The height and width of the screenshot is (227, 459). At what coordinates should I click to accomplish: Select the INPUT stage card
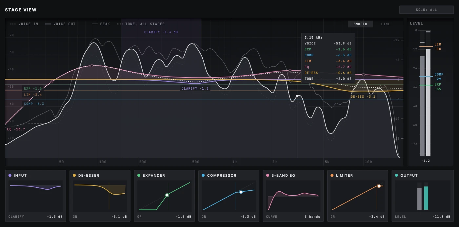tap(36, 196)
